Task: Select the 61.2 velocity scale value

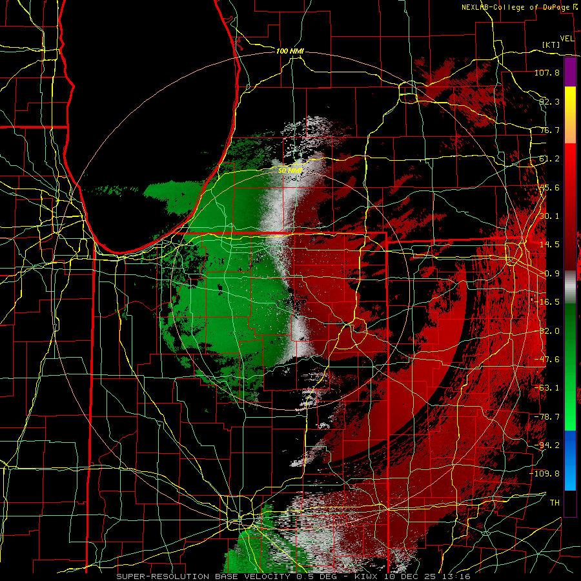Action: [549, 159]
